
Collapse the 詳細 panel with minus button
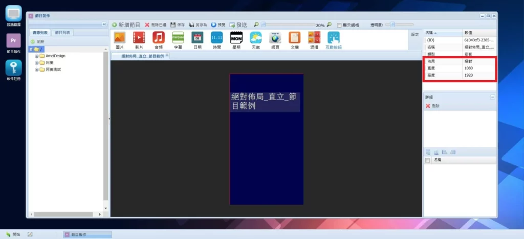click(x=492, y=97)
